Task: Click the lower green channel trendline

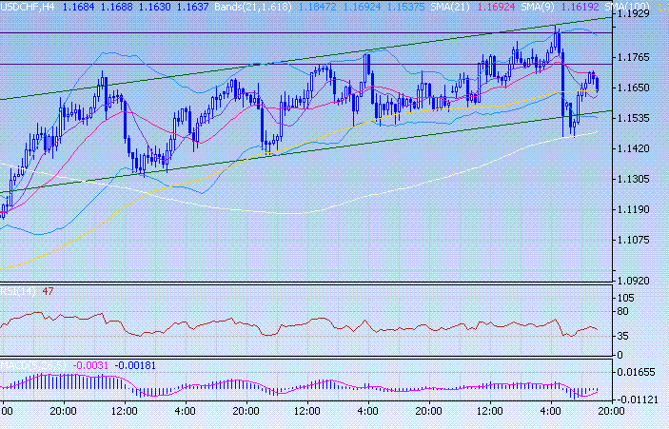Action: pyautogui.click(x=285, y=151)
